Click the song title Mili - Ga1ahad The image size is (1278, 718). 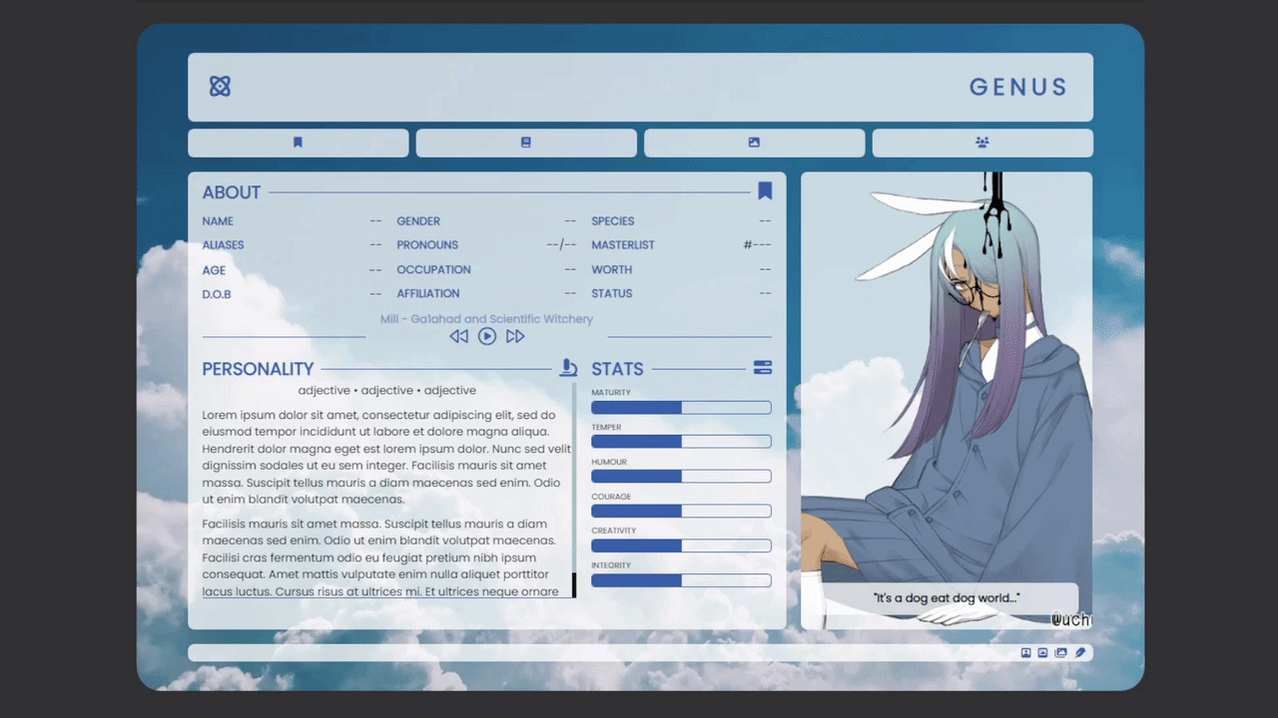486,319
